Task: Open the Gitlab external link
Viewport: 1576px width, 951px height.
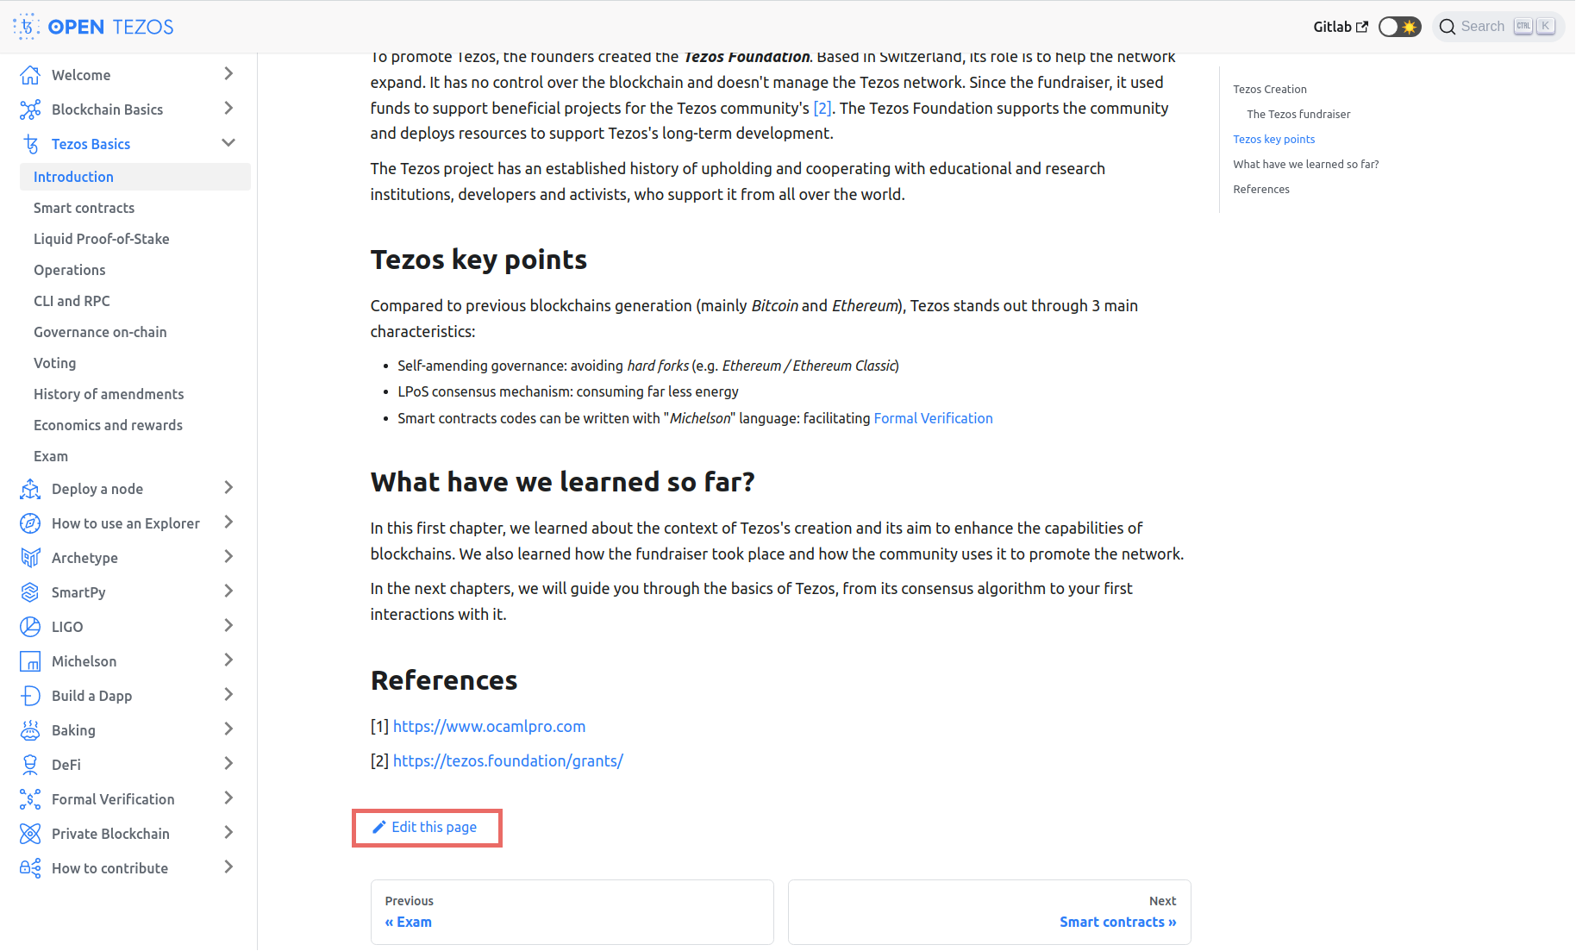Action: pos(1340,27)
